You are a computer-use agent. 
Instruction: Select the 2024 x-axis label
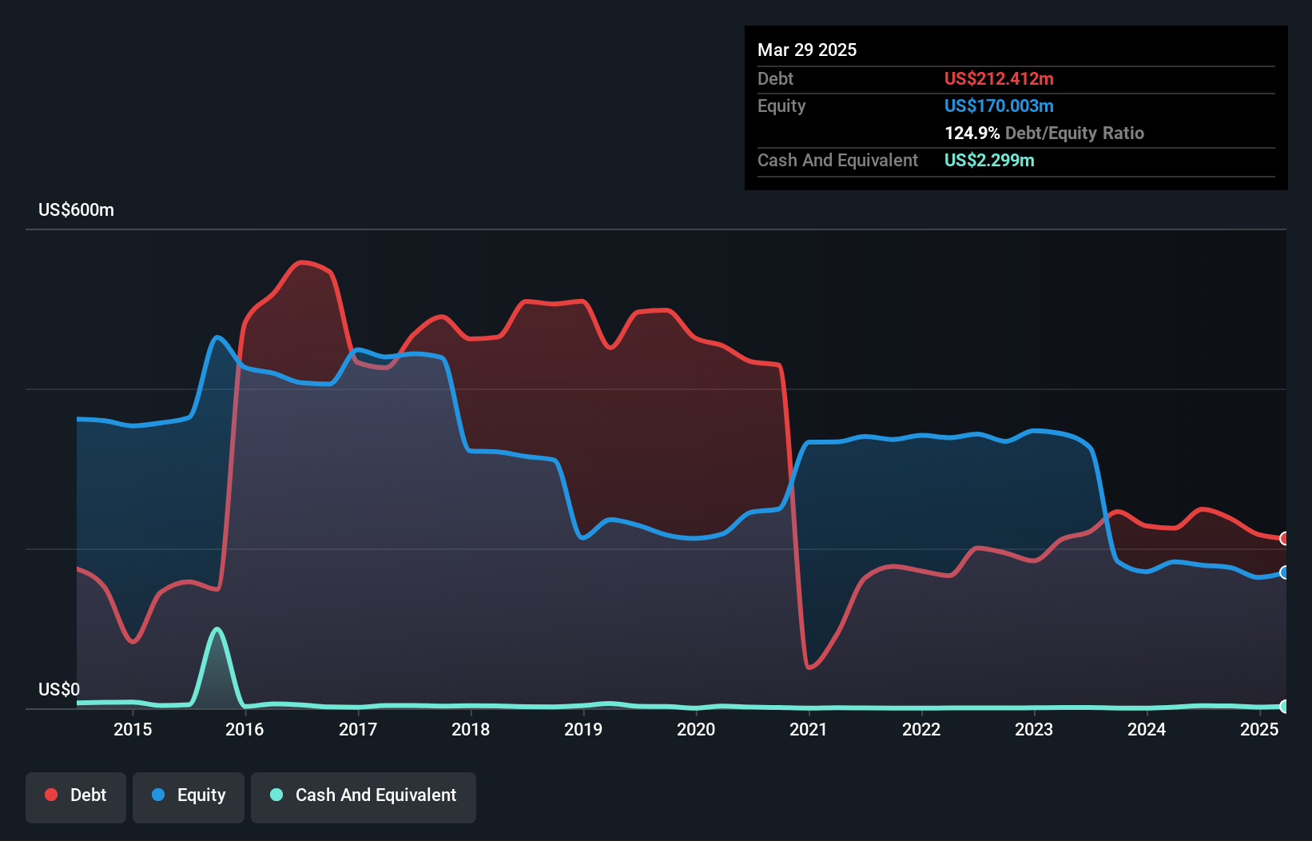pos(1147,729)
